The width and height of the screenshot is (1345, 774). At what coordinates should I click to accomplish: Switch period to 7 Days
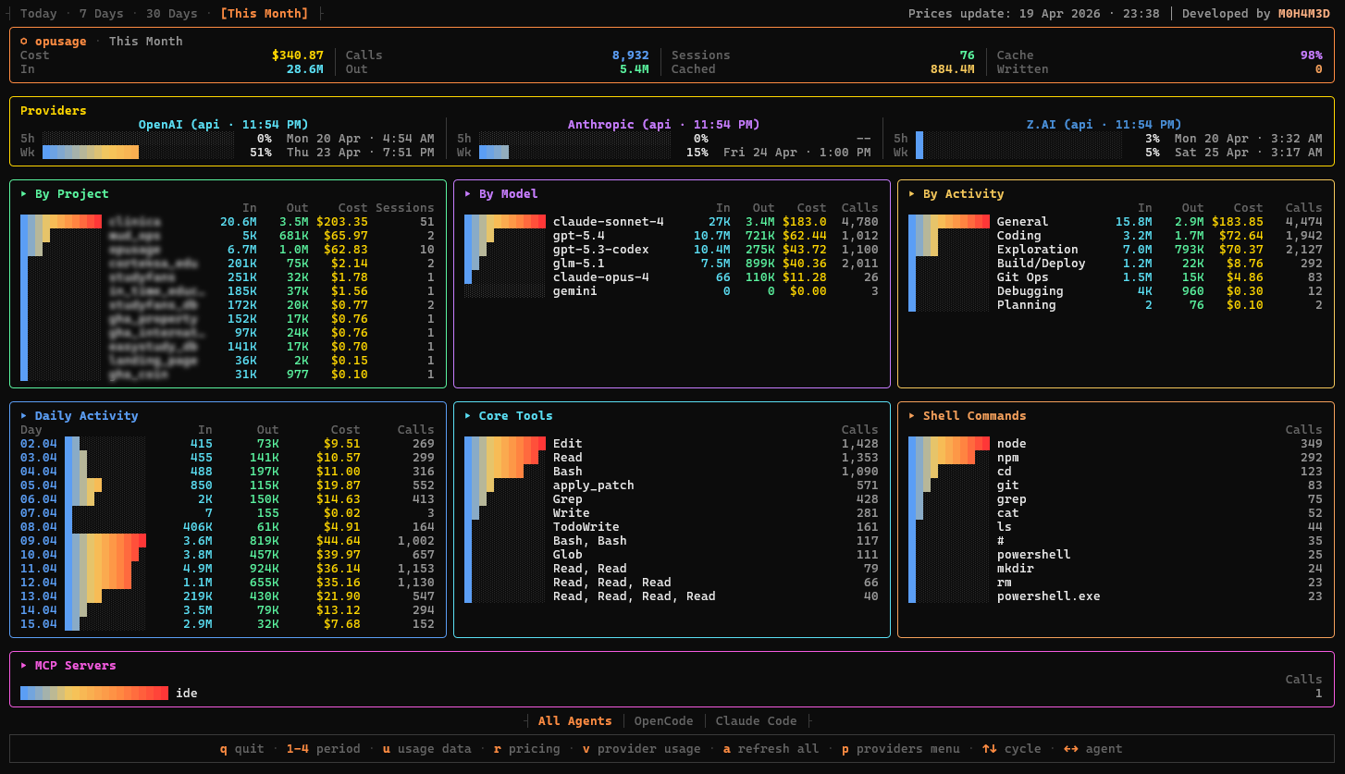101,14
